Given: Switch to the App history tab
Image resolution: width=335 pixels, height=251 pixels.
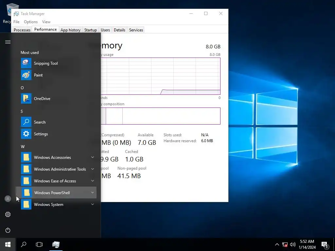Looking at the screenshot, I should click(71, 30).
